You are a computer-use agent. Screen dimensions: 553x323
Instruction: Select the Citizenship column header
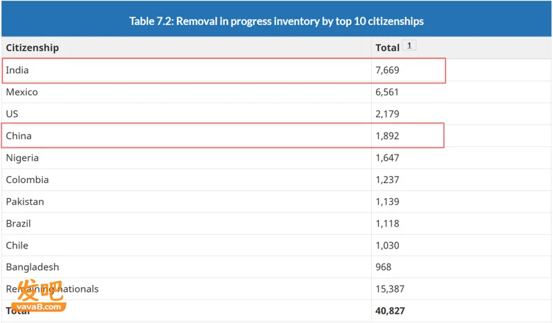[32, 48]
